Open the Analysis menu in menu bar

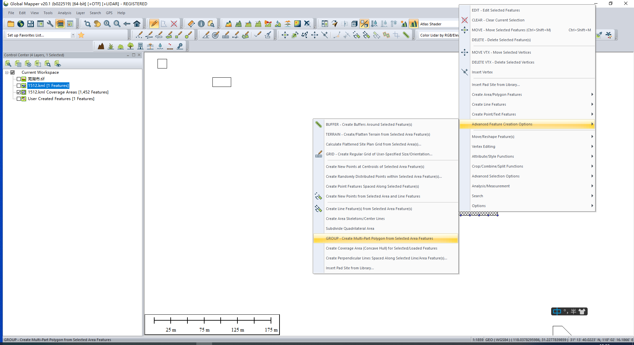(x=64, y=13)
